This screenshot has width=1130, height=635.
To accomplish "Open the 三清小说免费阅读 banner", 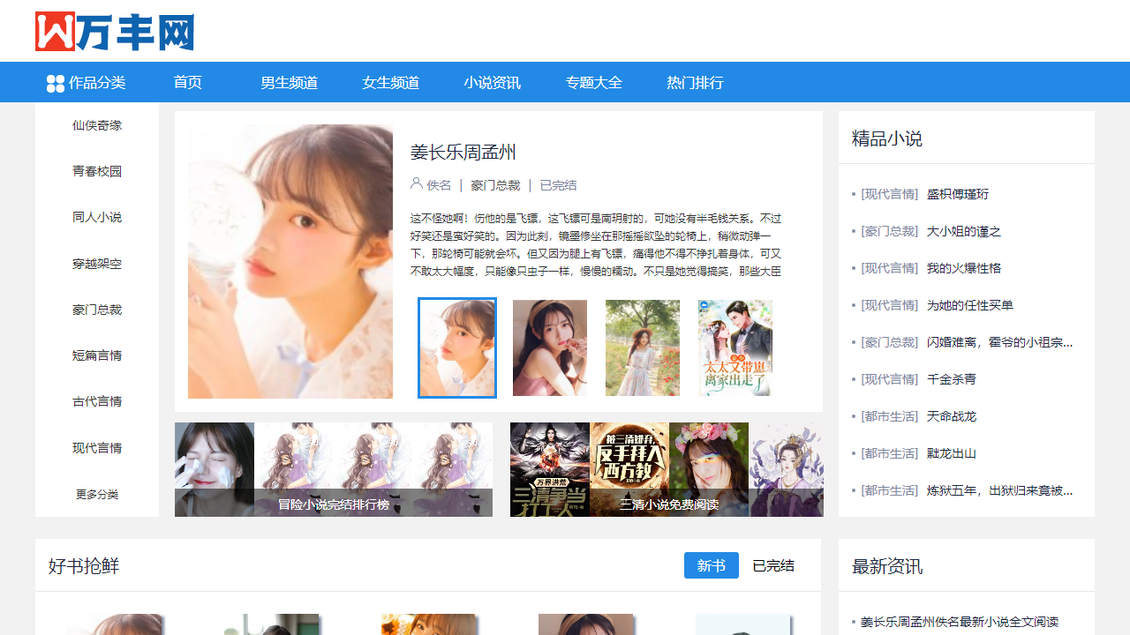I will (667, 469).
